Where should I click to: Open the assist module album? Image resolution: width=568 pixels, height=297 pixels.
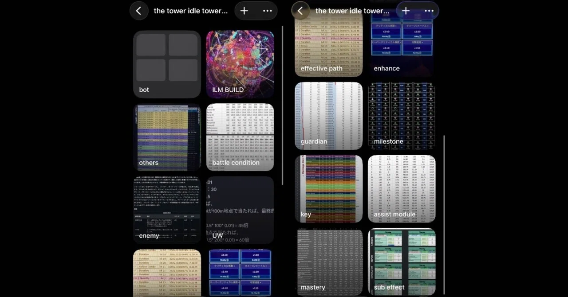coord(402,189)
